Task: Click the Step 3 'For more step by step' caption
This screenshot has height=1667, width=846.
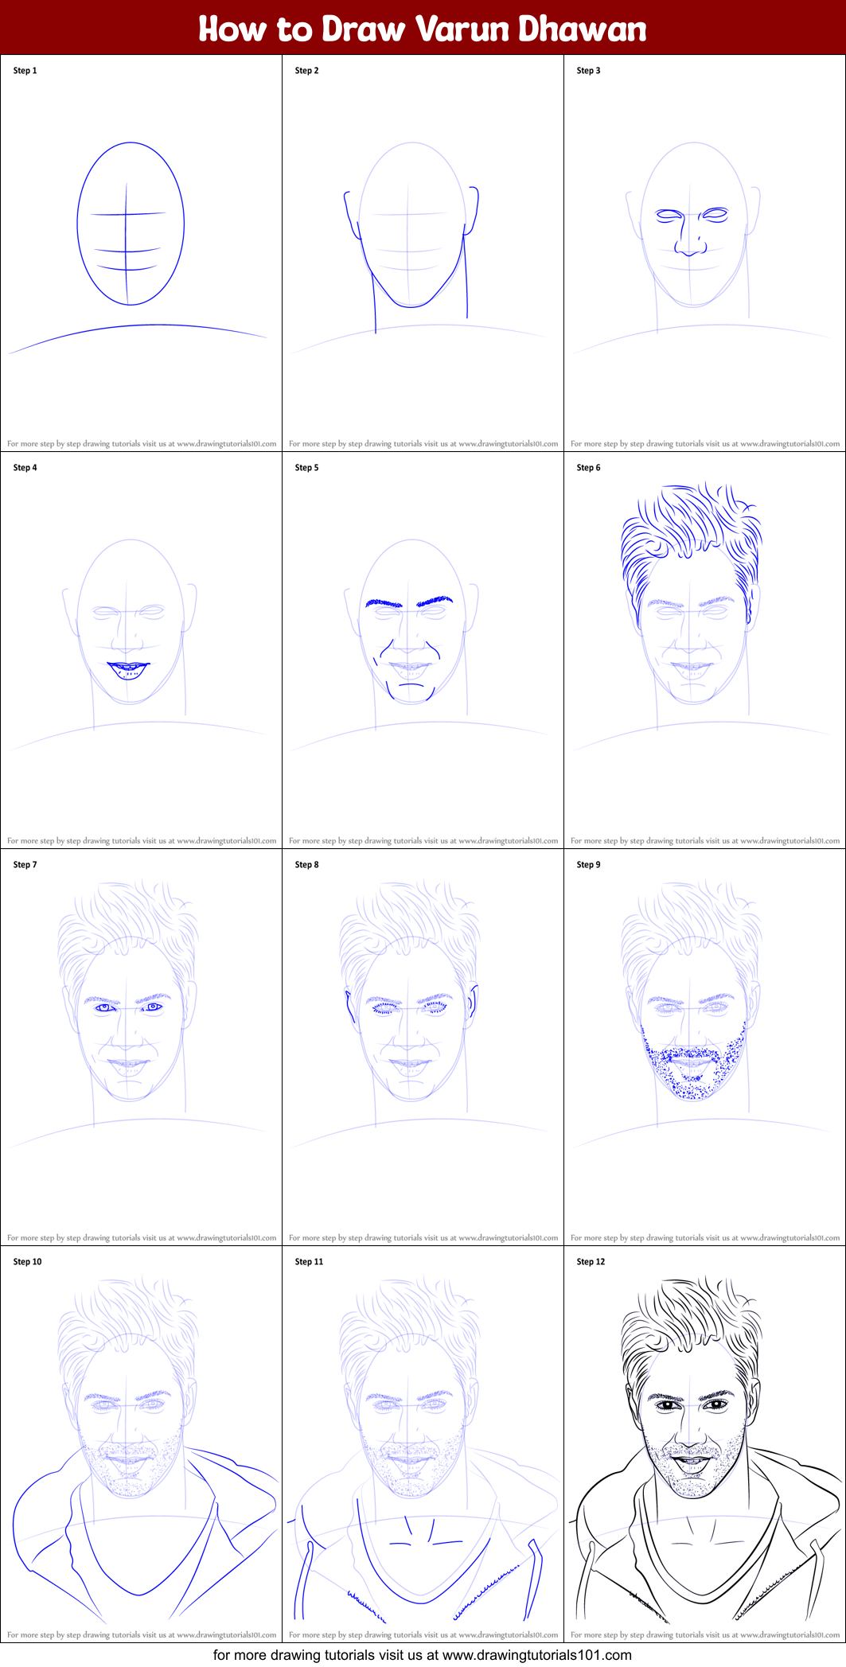Action: (705, 444)
